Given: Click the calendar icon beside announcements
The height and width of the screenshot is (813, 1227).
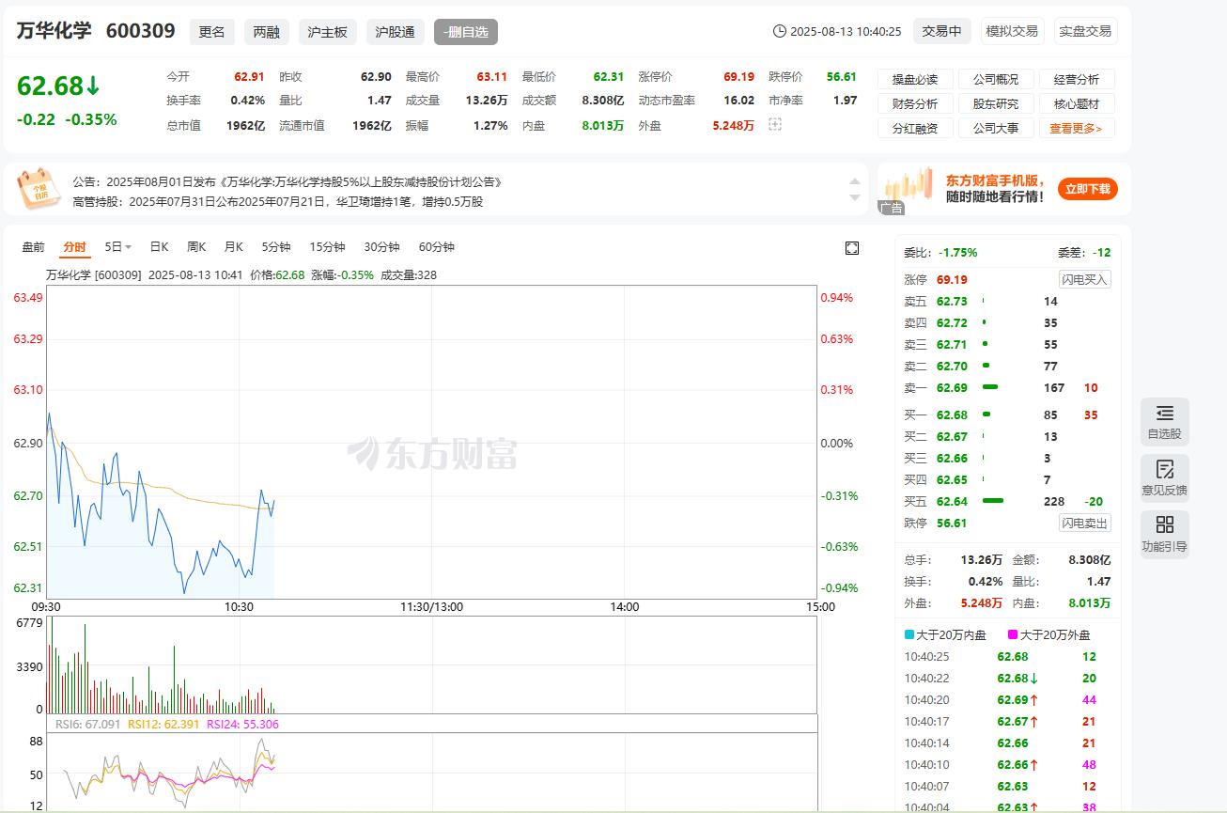Looking at the screenshot, I should 39,189.
